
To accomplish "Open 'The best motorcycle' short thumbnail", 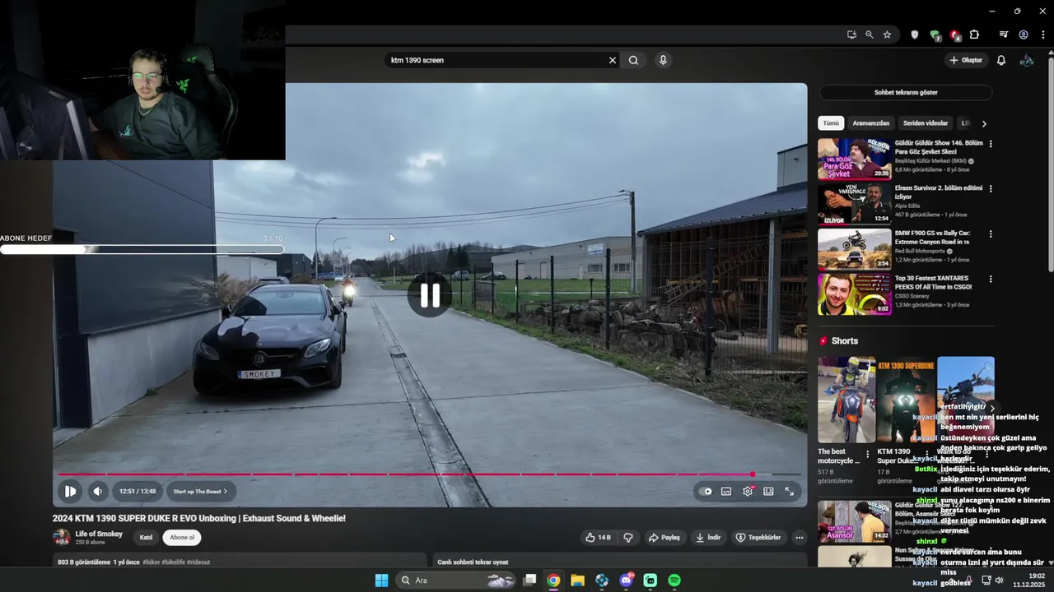I will (x=846, y=400).
